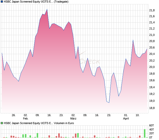The image size is (159, 140).
Task: Click the '10.' date label on x-axis
Action: click(138, 115)
